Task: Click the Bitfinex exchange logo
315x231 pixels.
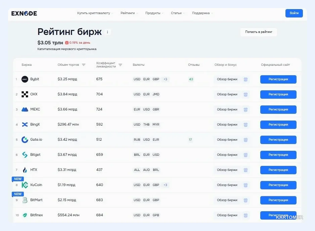Action: pos(25,215)
